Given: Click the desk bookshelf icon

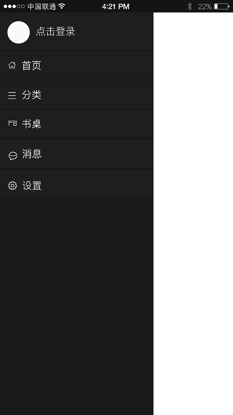Looking at the screenshot, I should pyautogui.click(x=12, y=124).
